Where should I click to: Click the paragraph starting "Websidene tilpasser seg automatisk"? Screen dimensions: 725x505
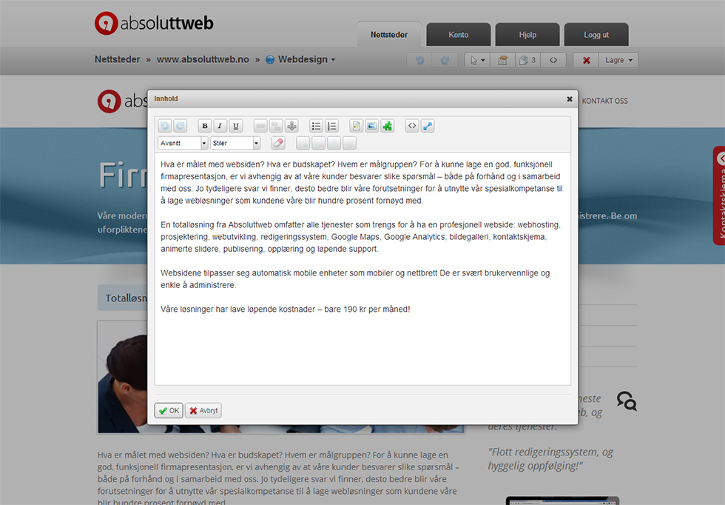pyautogui.click(x=355, y=279)
